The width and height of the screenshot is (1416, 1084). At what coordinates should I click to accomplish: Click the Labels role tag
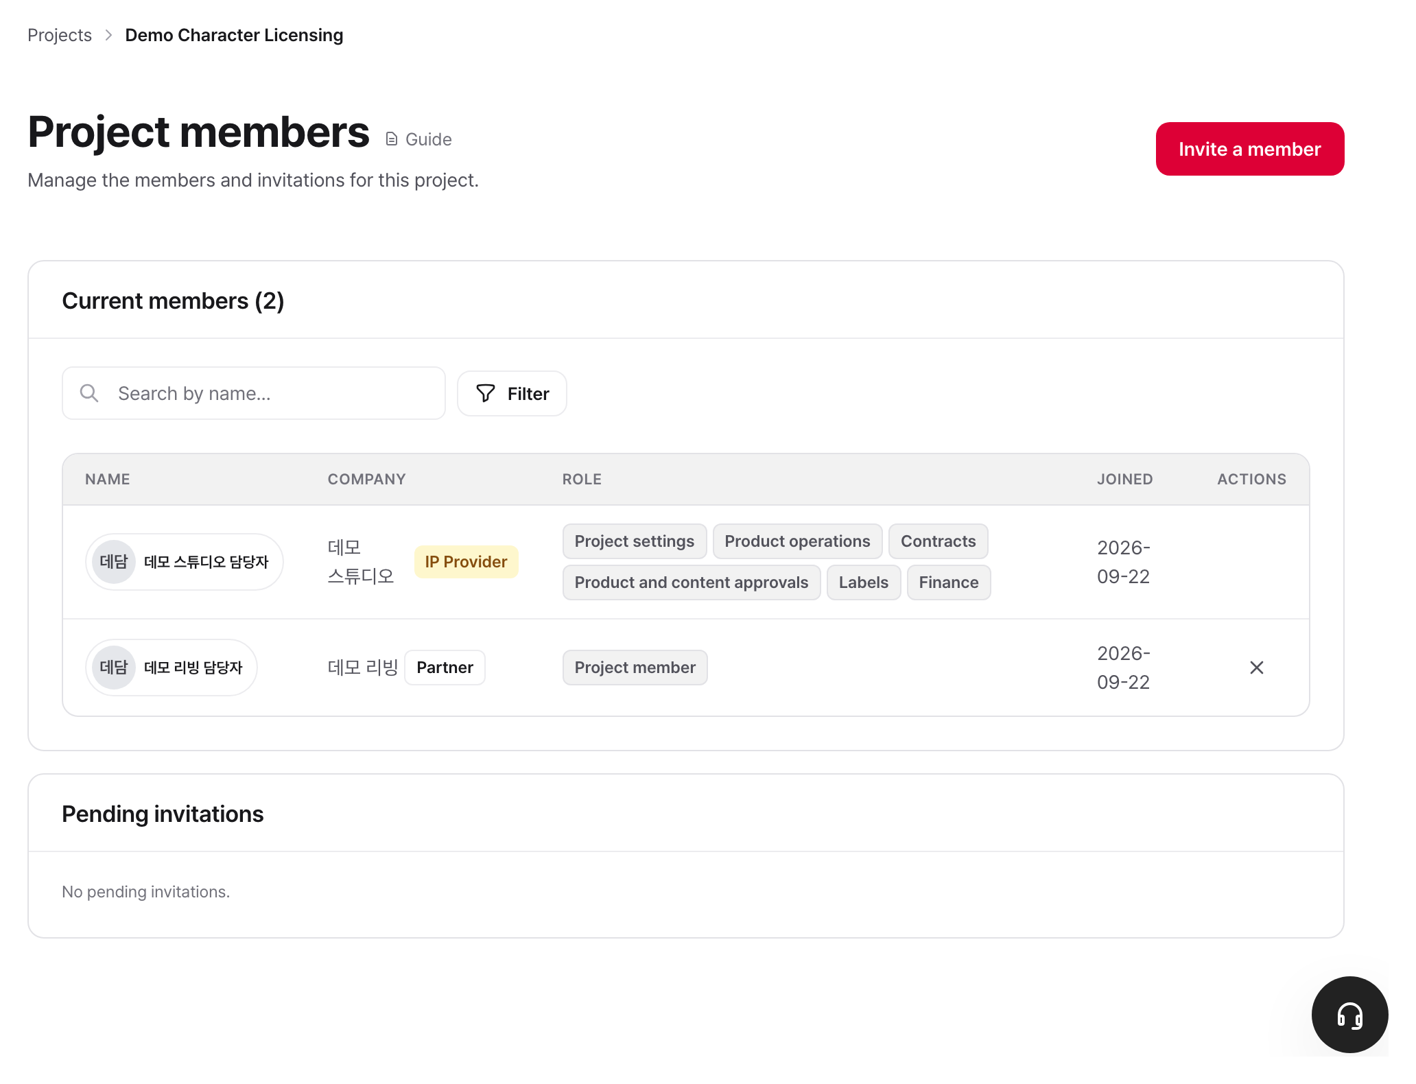(x=863, y=582)
